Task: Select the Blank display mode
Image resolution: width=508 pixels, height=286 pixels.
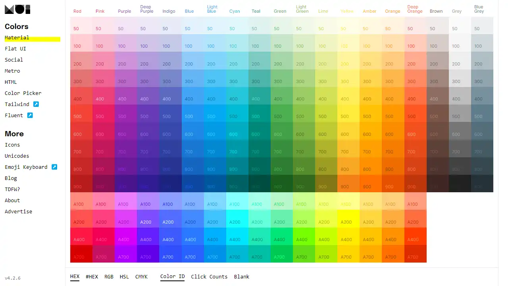Action: [241, 276]
